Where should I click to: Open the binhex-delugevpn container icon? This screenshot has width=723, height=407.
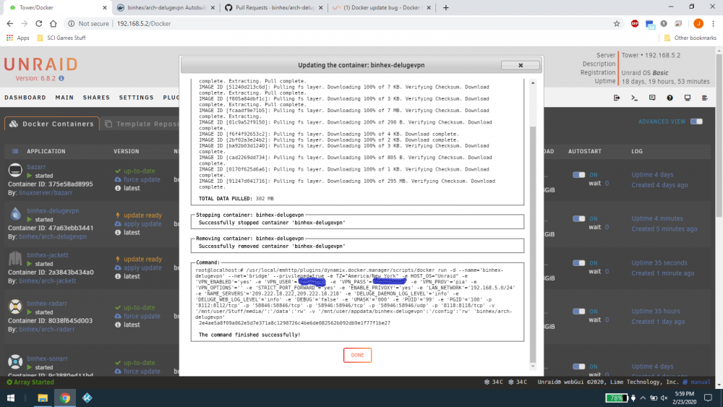pyautogui.click(x=15, y=214)
